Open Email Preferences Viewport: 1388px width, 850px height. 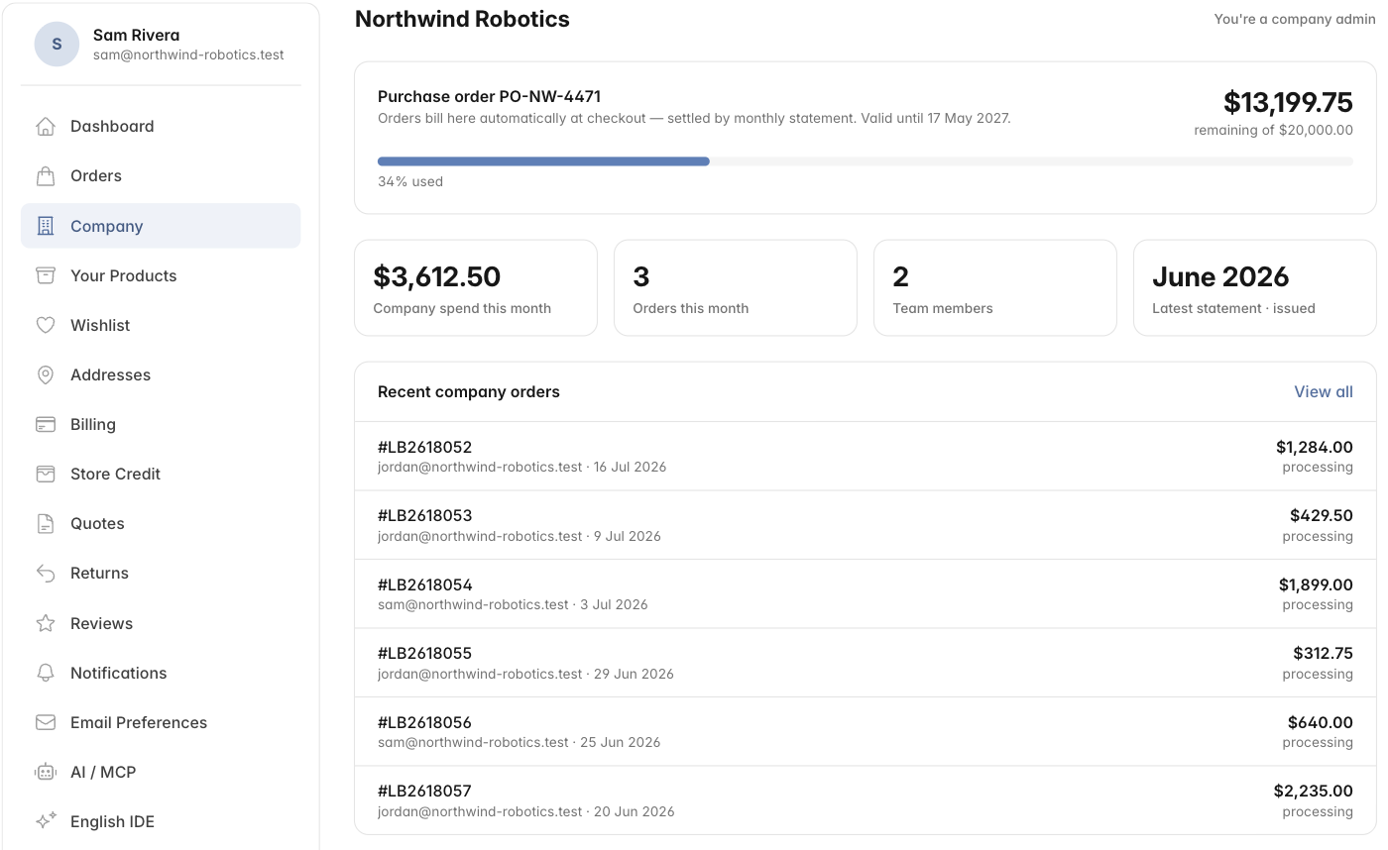pyautogui.click(x=161, y=722)
